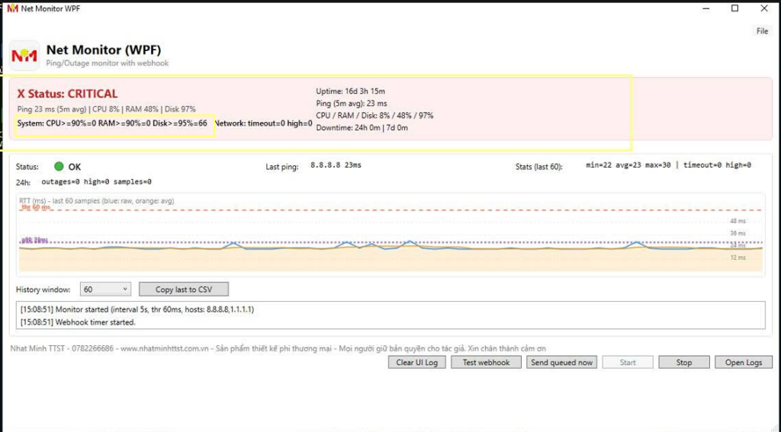
Task: Click the Uptime: 16d 3h 15m text
Action: tap(350, 91)
